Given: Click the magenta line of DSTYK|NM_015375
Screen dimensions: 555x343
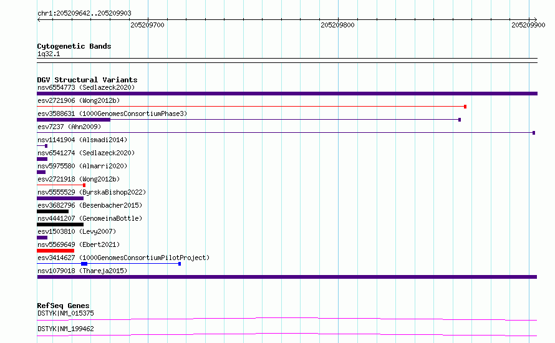Looking at the screenshot, I should [x=287, y=319].
